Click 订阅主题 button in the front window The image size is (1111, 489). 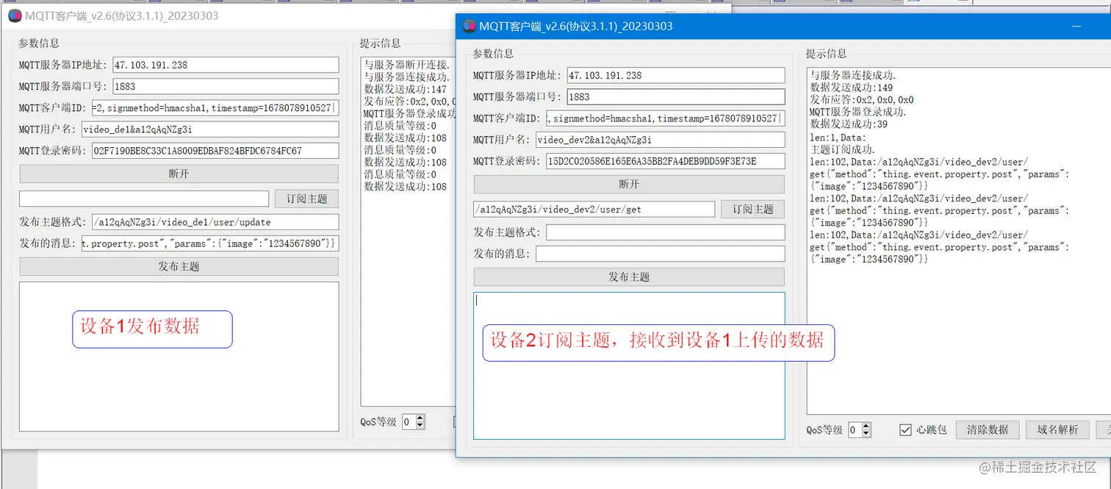[752, 209]
